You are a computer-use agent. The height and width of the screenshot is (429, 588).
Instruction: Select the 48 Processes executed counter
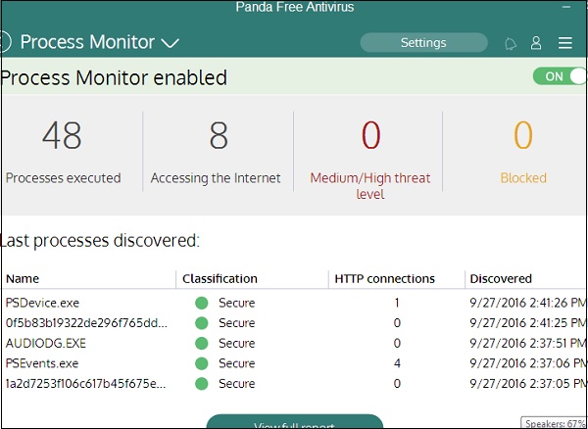coord(63,152)
